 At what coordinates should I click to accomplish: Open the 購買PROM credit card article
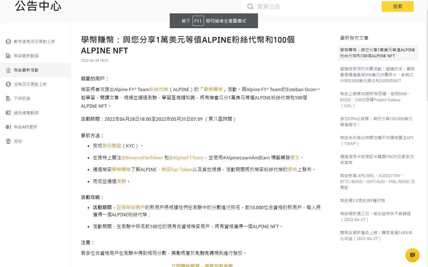coord(377,160)
